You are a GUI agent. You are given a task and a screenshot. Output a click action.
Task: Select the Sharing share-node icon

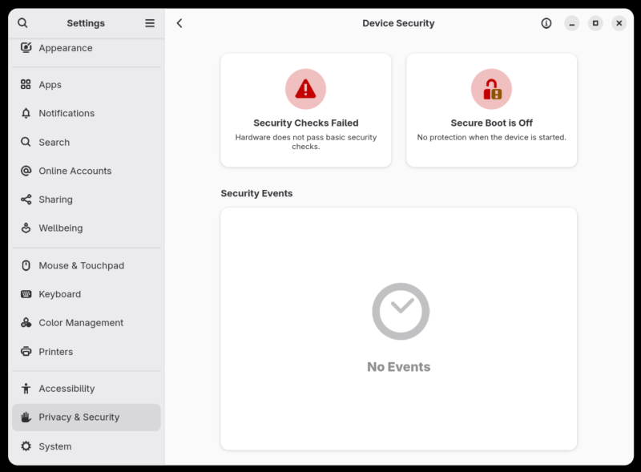click(26, 200)
